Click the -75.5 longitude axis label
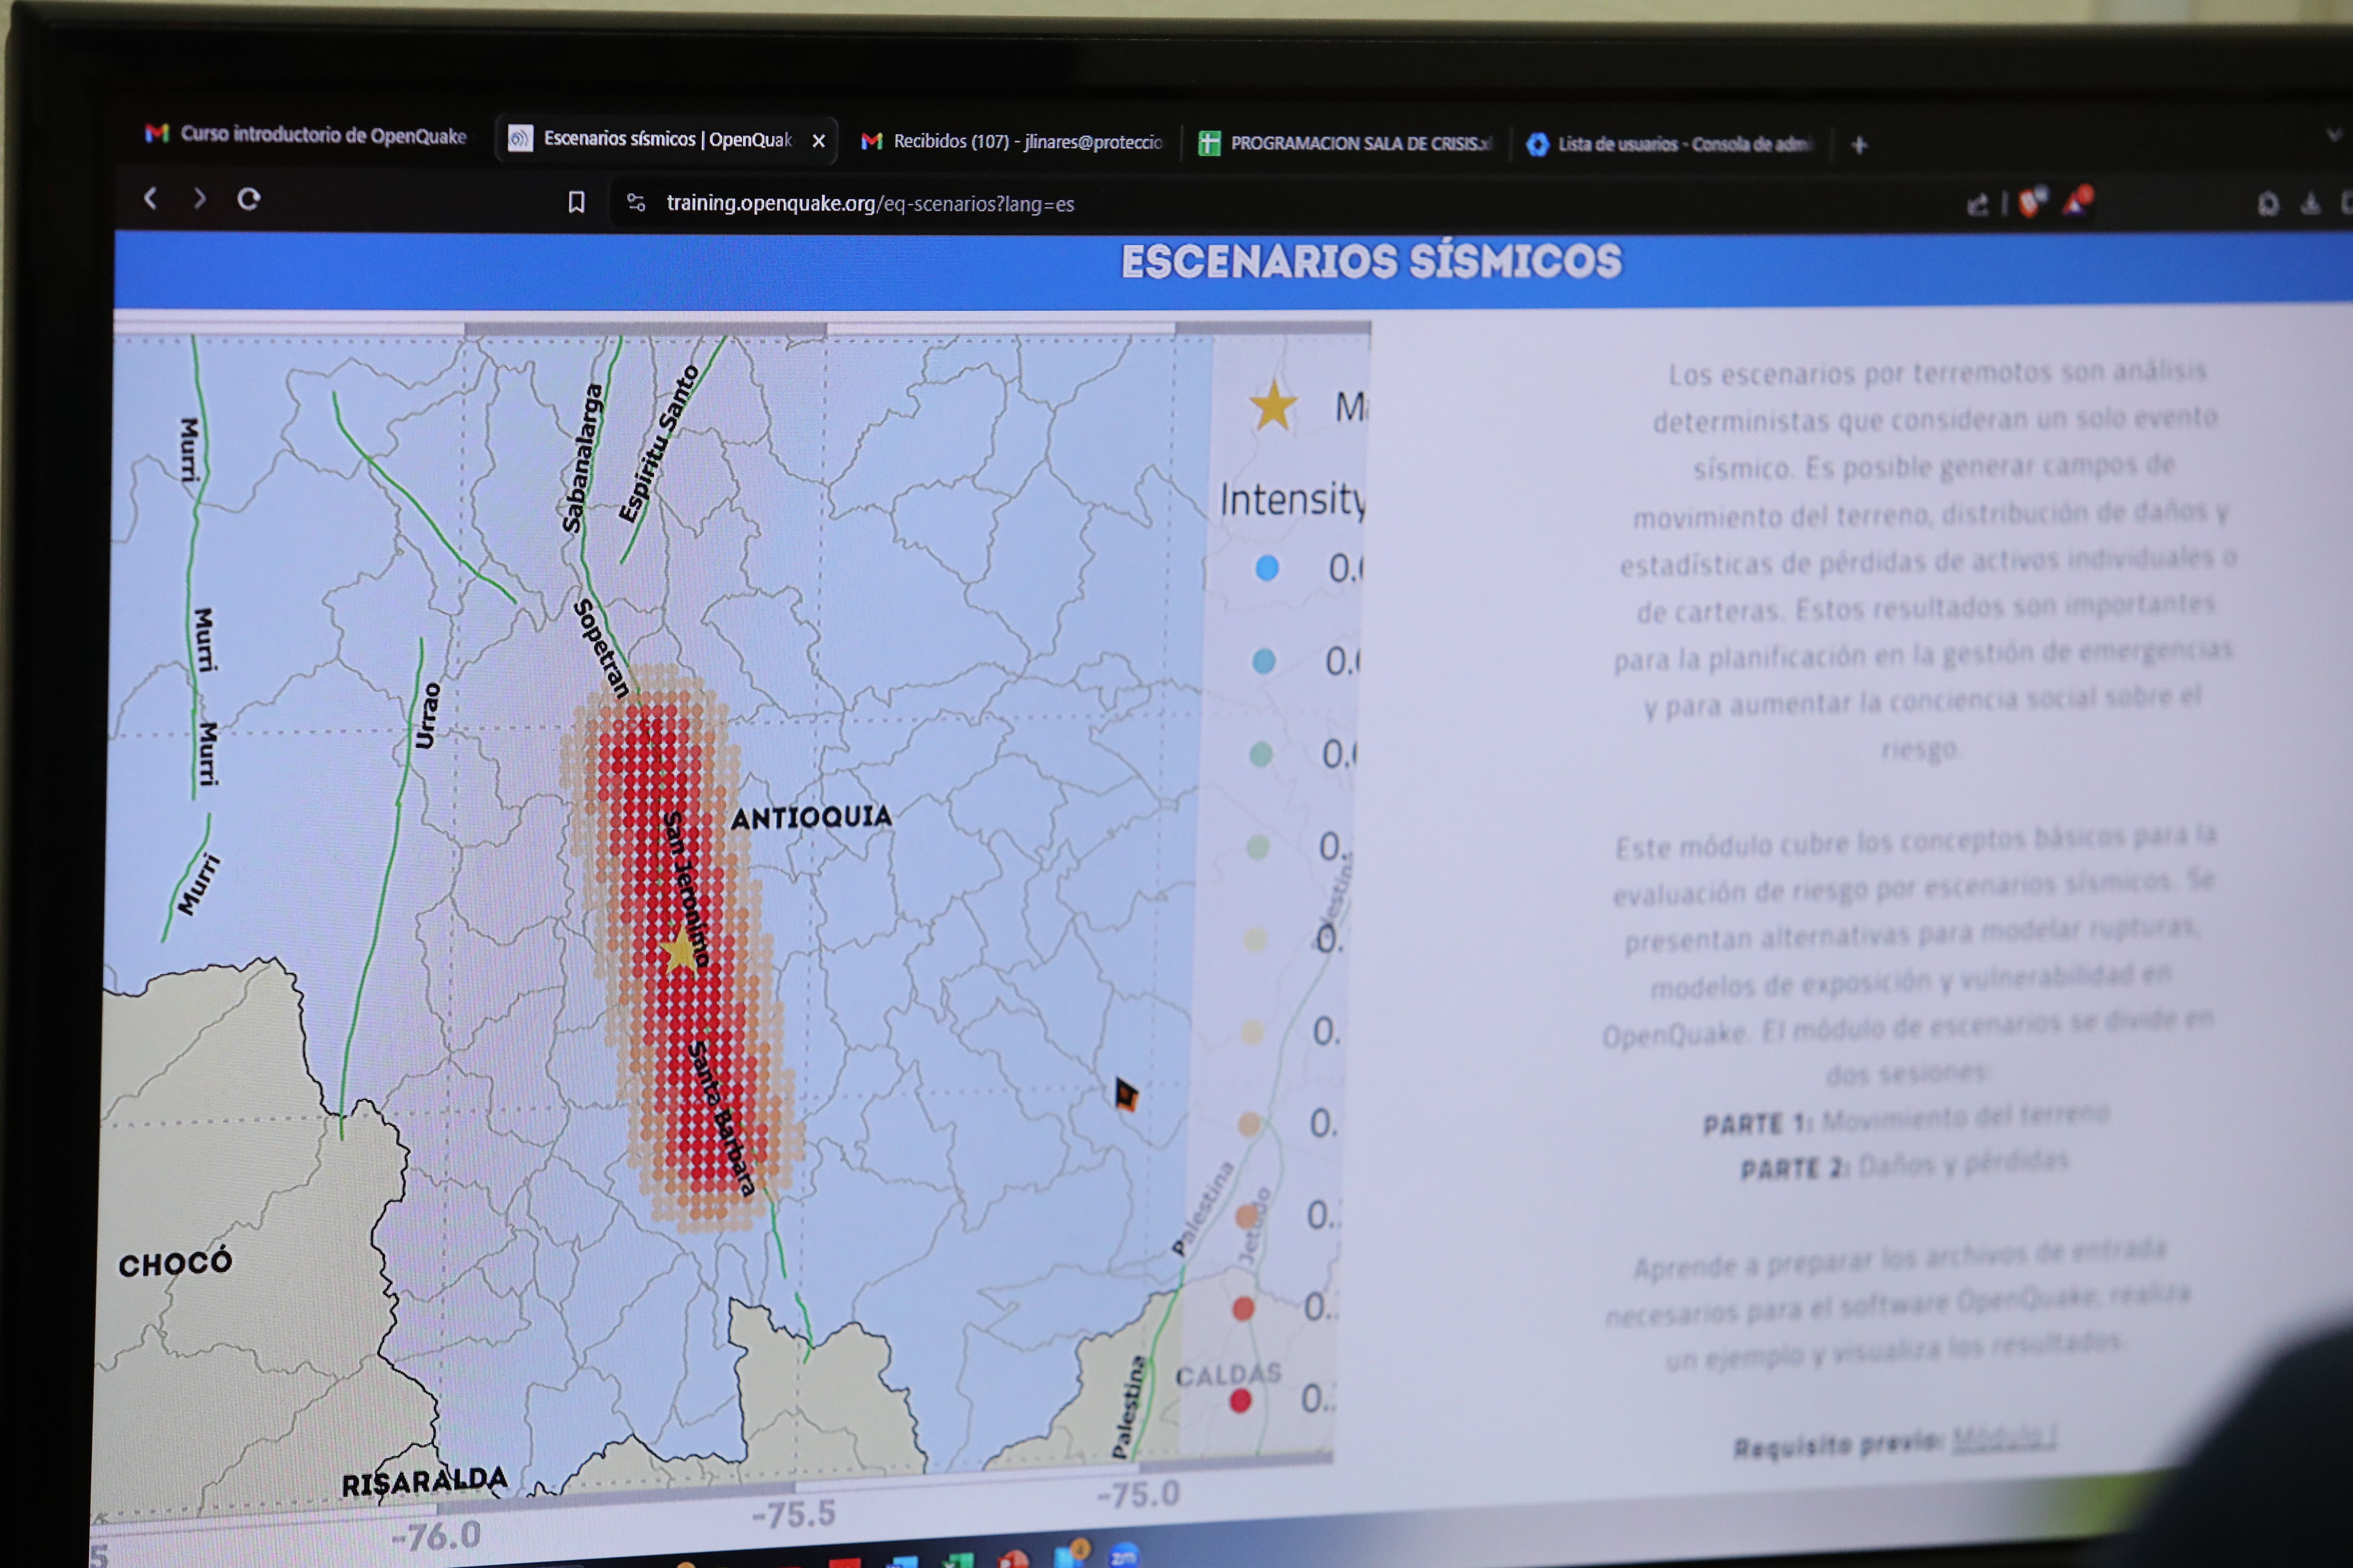The width and height of the screenshot is (2353, 1568). pos(793,1514)
